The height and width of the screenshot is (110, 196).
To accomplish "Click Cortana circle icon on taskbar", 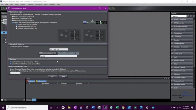I will click(x=51, y=108).
